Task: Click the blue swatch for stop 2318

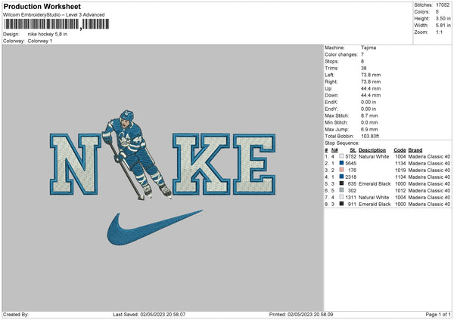Action: coord(342,177)
